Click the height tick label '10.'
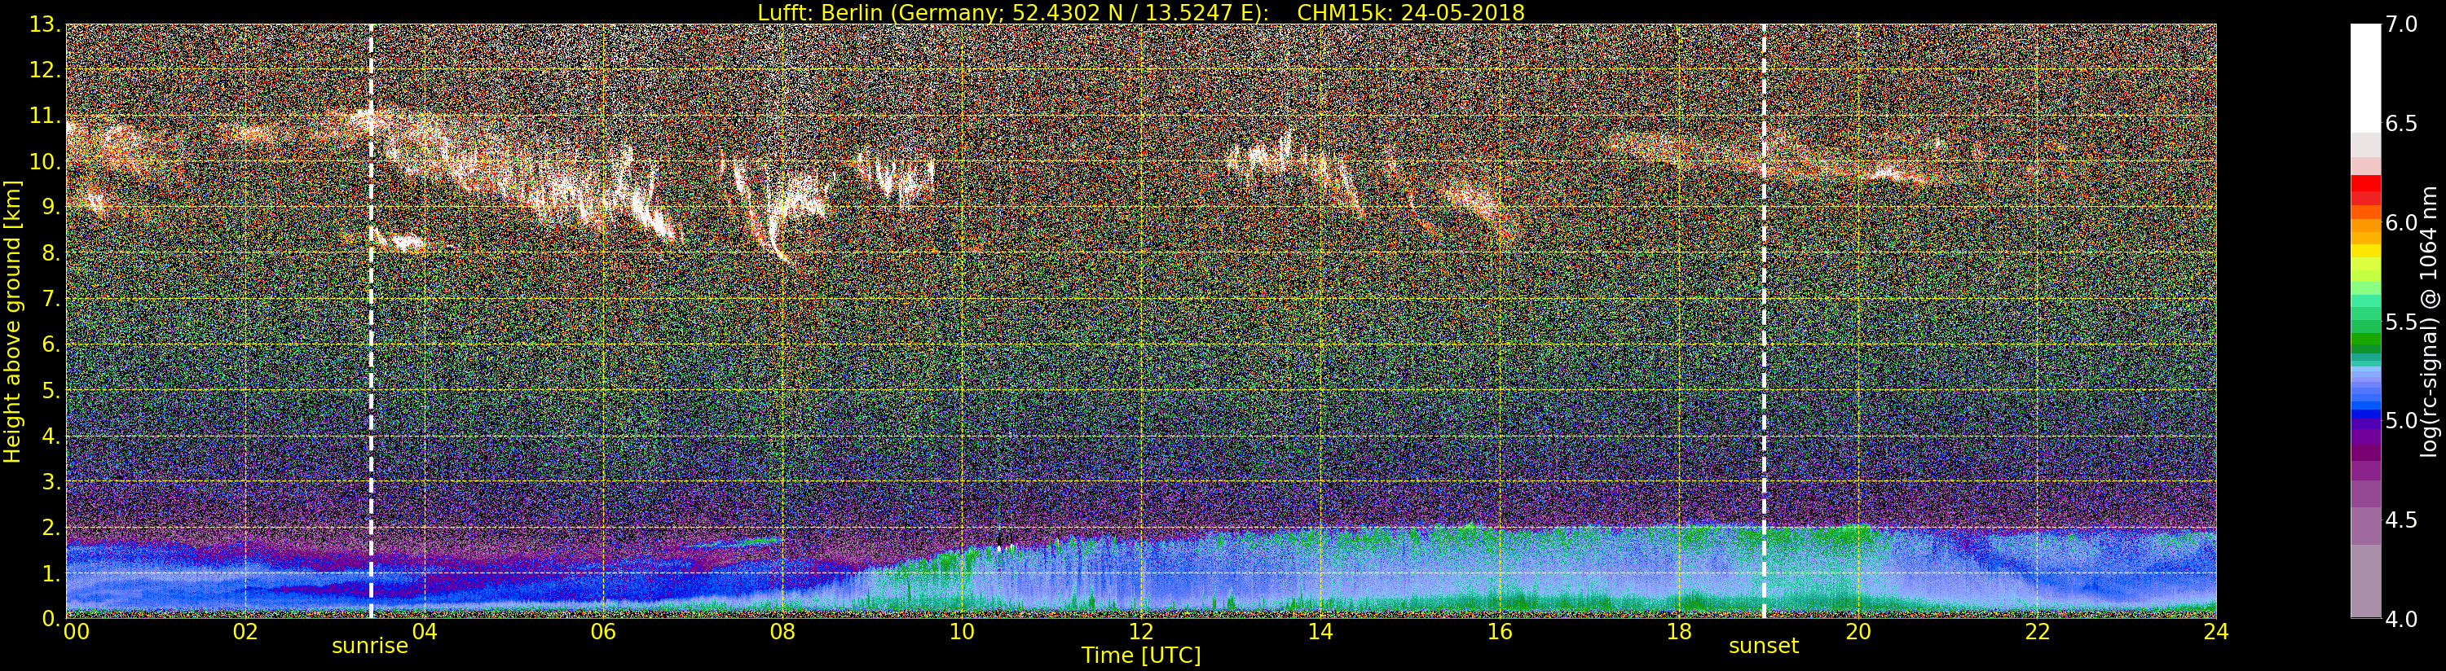 coord(44,161)
